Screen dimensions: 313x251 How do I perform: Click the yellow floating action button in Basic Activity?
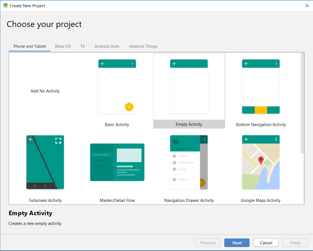pos(129,107)
